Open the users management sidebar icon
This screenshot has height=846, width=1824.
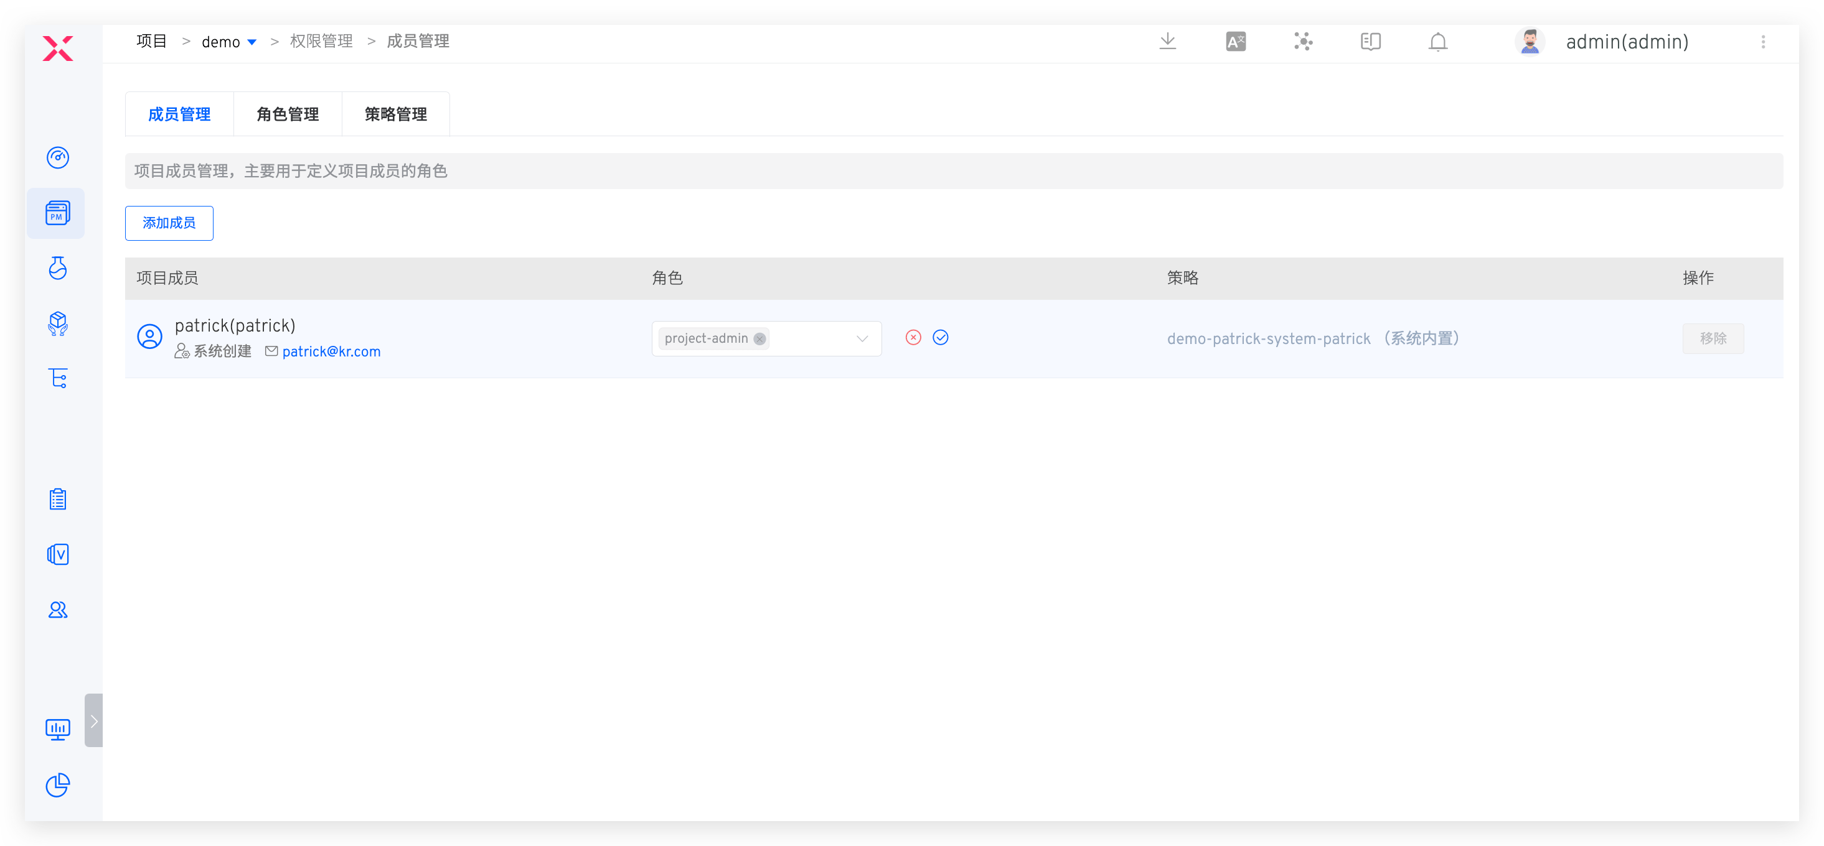57,610
